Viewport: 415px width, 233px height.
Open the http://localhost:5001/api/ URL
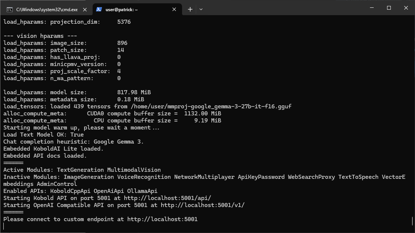167,198
